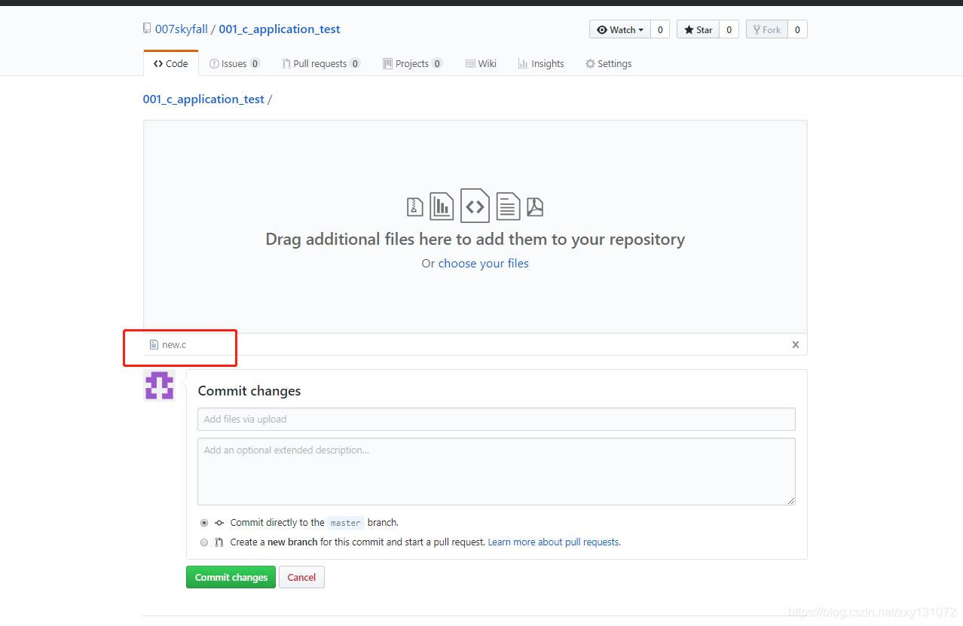963x626 pixels.
Task: Open the Settings tab
Action: click(609, 63)
